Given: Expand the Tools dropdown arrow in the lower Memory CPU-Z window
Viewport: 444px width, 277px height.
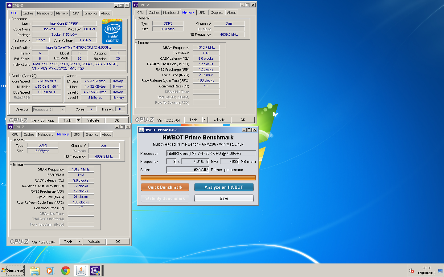Looking at the screenshot, I should [79, 242].
